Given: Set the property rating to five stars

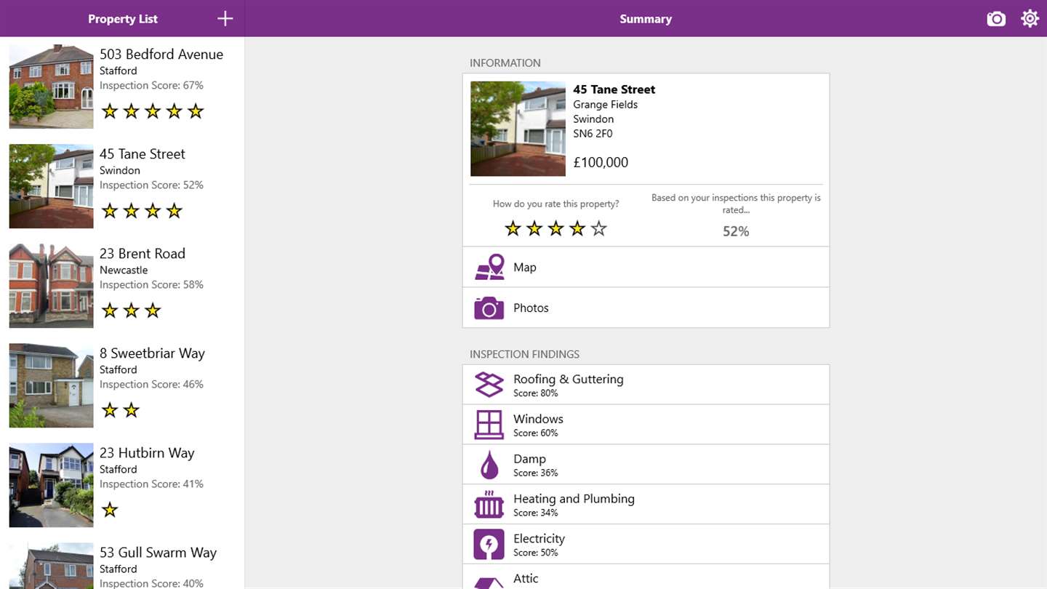Looking at the screenshot, I should 599,229.
